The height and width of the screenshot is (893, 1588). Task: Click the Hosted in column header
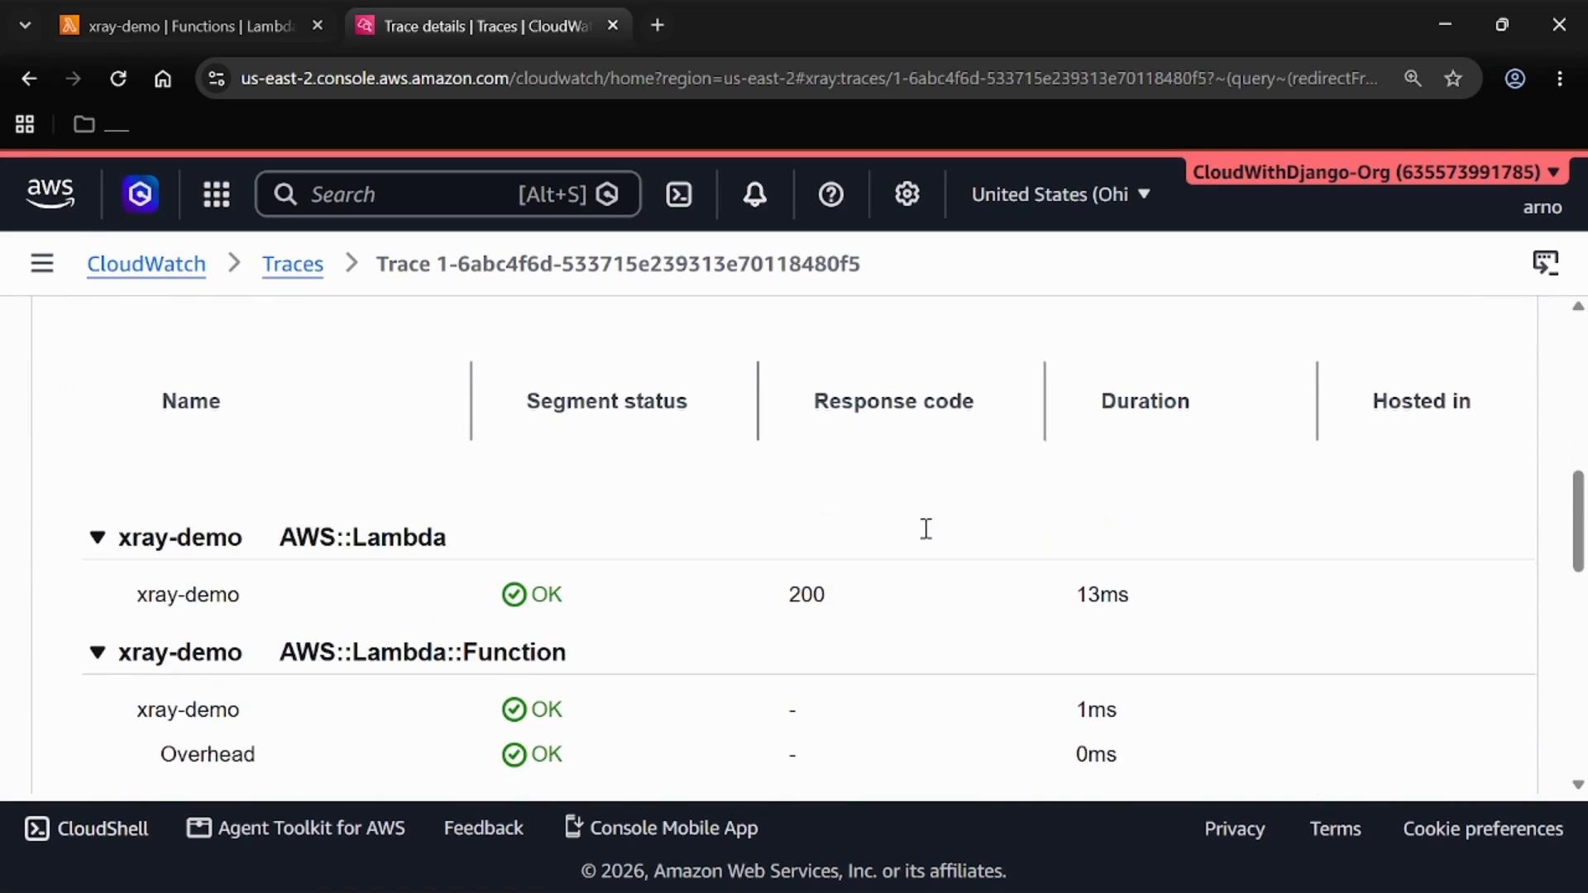[1422, 401]
